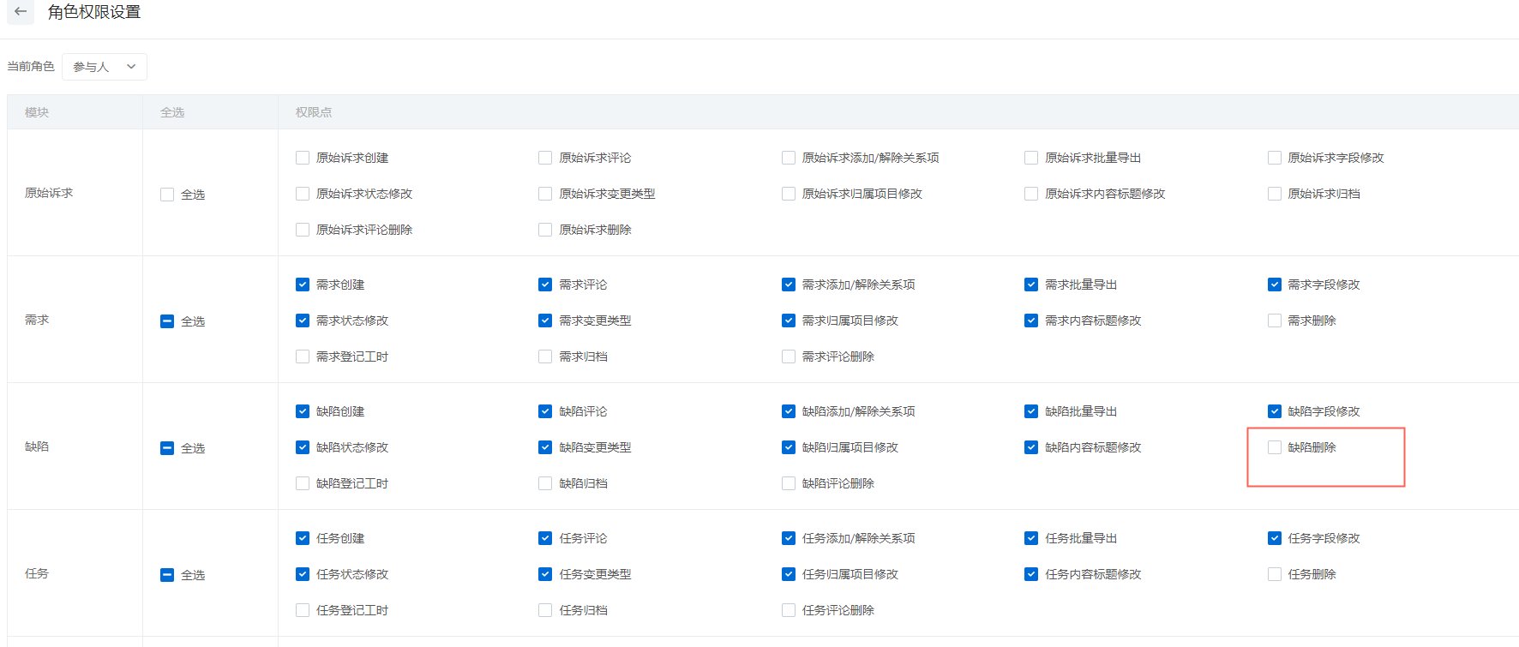Uncheck 需求内容标题修改 checkbox
Screen dimensions: 1519x647
click(x=1031, y=321)
